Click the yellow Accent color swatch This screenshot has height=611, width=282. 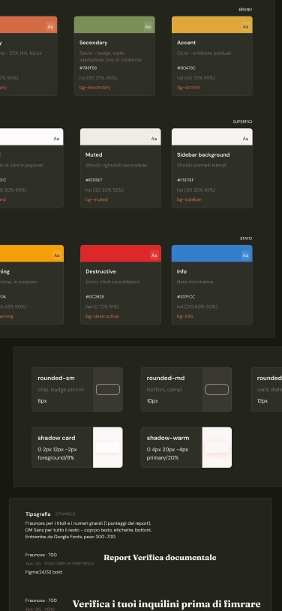tap(211, 25)
